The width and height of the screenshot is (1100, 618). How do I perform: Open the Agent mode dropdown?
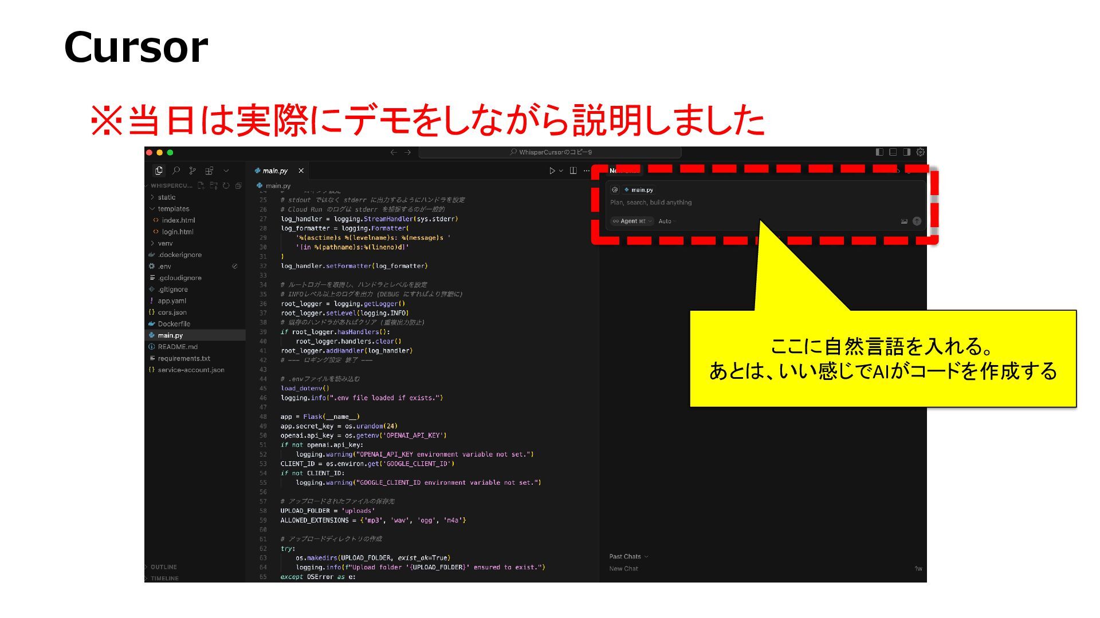(x=632, y=221)
